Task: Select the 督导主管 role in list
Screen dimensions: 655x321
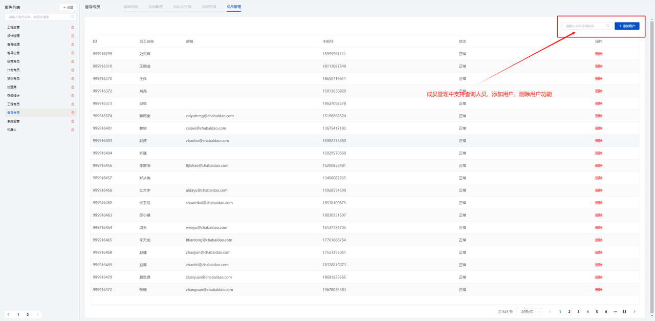Action: (x=13, y=53)
